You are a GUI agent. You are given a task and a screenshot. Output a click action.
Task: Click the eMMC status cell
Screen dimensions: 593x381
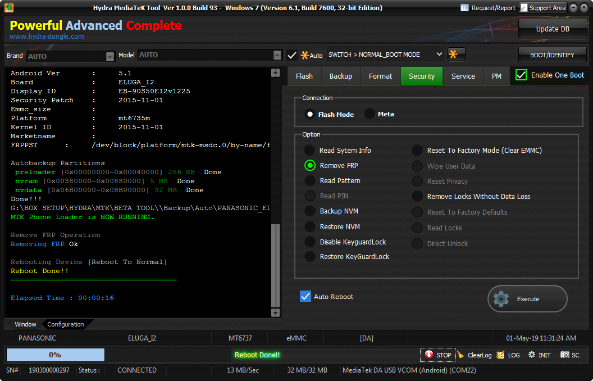point(296,338)
